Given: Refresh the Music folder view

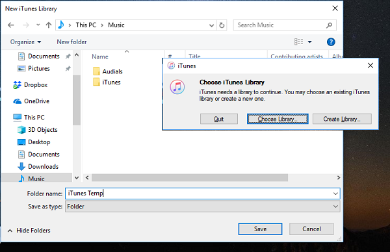Looking at the screenshot, I should pos(222,25).
